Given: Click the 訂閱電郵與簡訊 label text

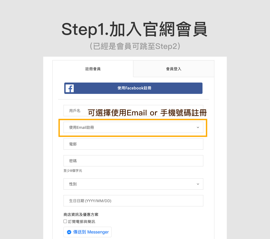Looking at the screenshot, I should [x=82, y=222].
